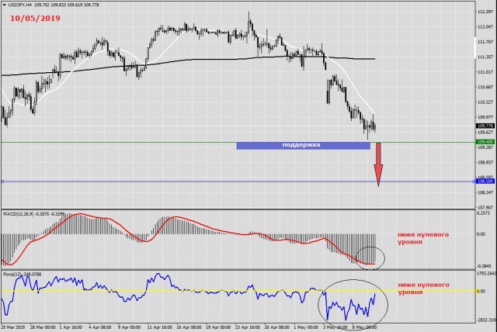The width and height of the screenshot is (497, 332).
Task: Click the green 109.400 price label
Action: (x=485, y=143)
